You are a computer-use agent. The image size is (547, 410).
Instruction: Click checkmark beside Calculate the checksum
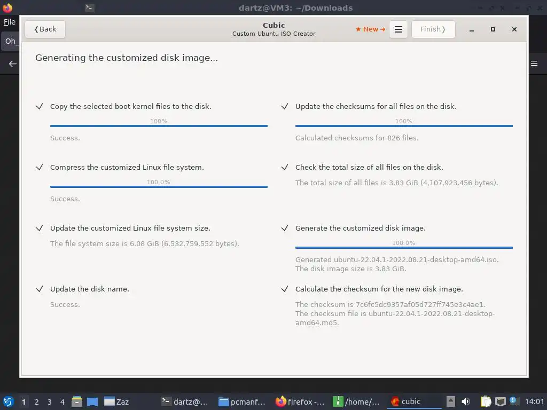click(x=285, y=289)
